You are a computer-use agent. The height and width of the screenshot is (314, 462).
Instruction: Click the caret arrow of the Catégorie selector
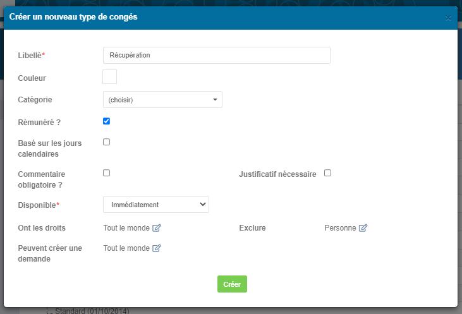point(215,100)
